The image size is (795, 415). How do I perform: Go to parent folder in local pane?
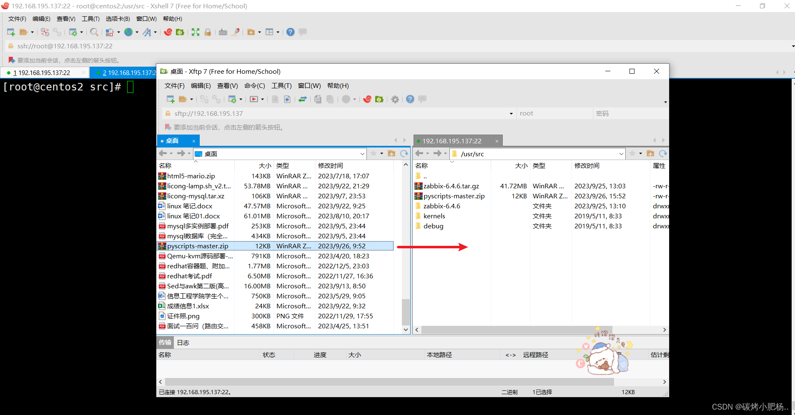pos(391,154)
